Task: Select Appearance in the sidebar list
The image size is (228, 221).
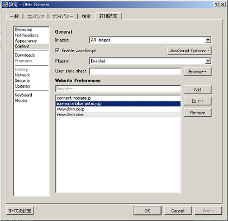Action: pyautogui.click(x=31, y=41)
